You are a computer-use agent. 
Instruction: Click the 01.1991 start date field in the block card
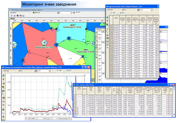tap(113, 13)
